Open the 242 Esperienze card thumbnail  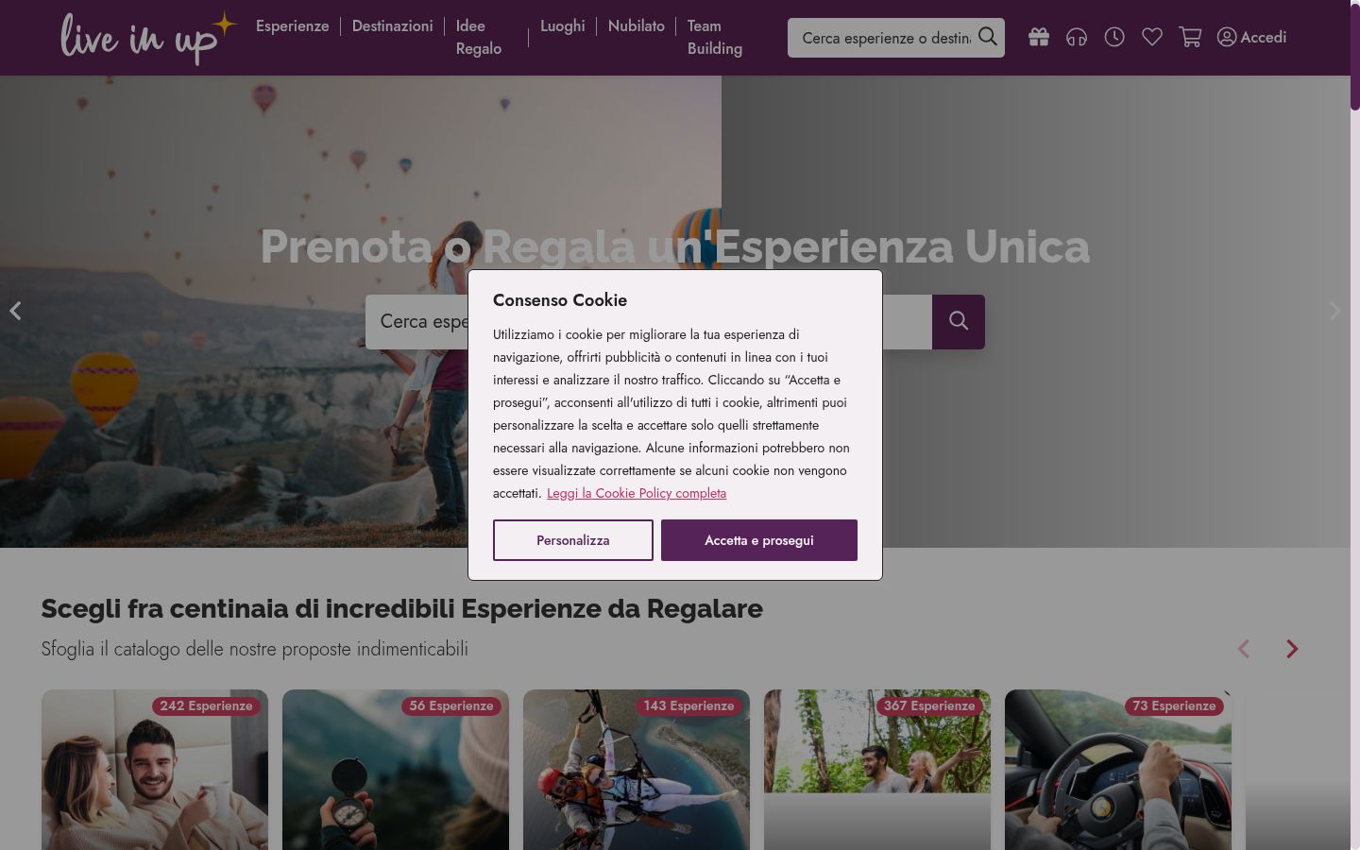click(x=155, y=770)
